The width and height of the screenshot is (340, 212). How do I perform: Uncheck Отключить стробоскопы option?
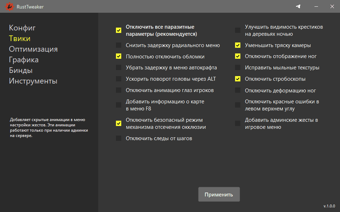coord(238,79)
